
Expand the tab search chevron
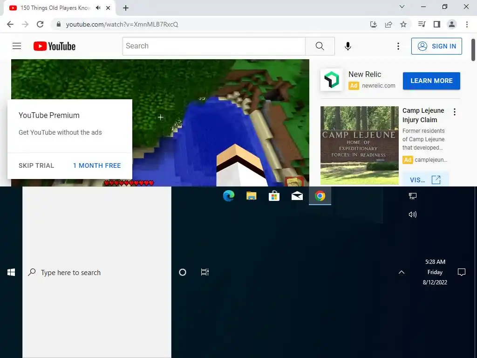coord(402,7)
